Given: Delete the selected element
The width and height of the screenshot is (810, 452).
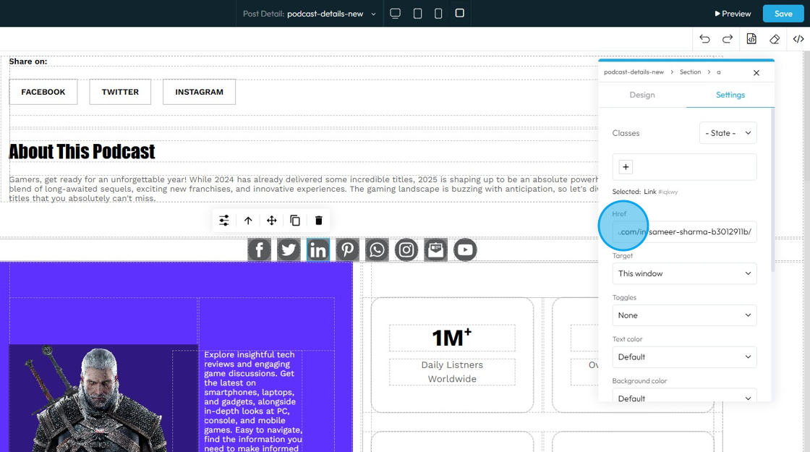Looking at the screenshot, I should point(319,221).
